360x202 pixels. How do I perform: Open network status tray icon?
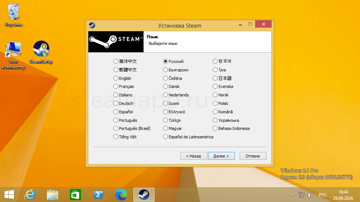(x=301, y=195)
